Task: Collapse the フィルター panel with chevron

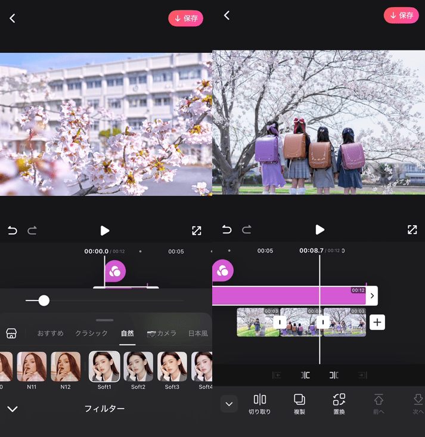Action: pyautogui.click(x=13, y=409)
